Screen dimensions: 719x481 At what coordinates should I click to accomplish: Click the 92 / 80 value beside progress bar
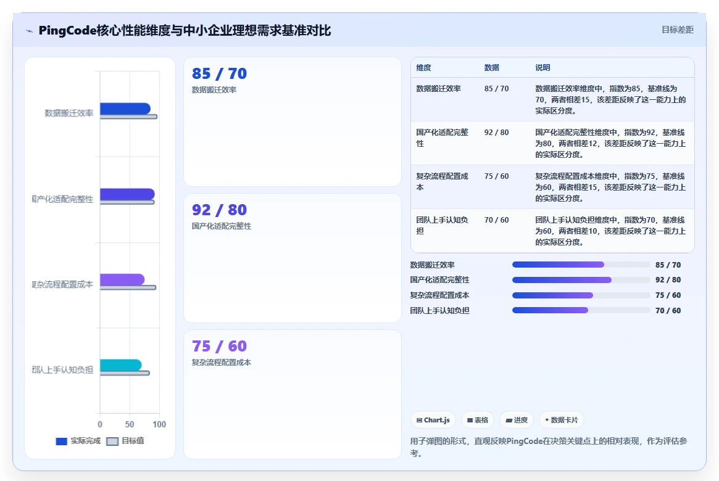tap(668, 280)
